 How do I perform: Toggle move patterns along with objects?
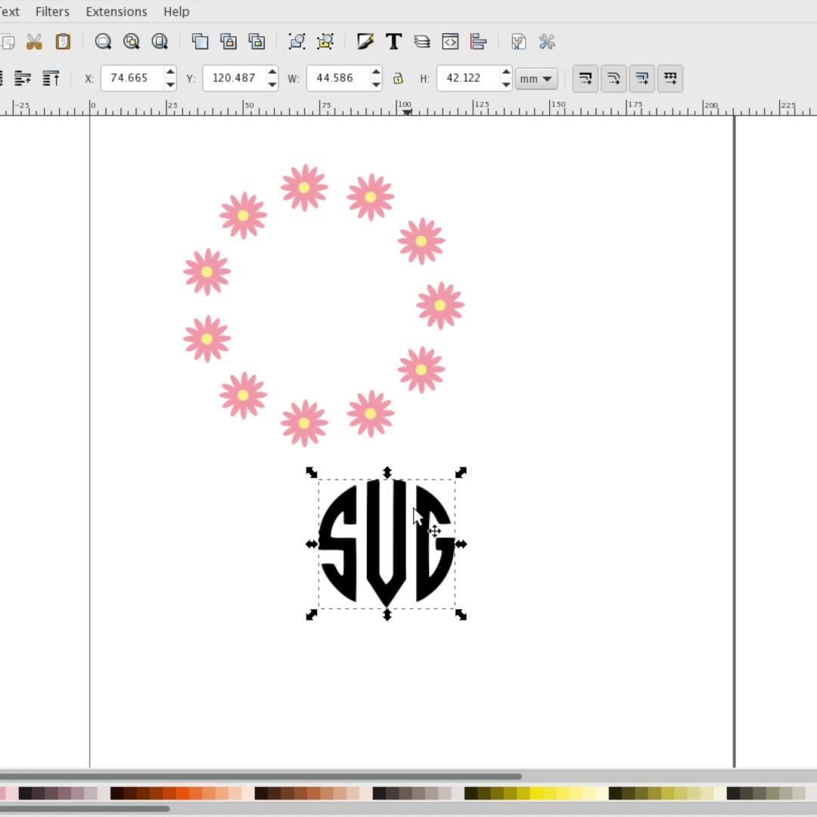point(670,79)
